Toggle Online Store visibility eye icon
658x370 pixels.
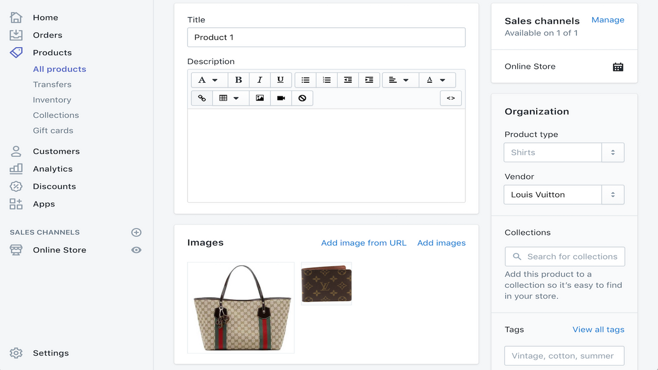pos(136,250)
